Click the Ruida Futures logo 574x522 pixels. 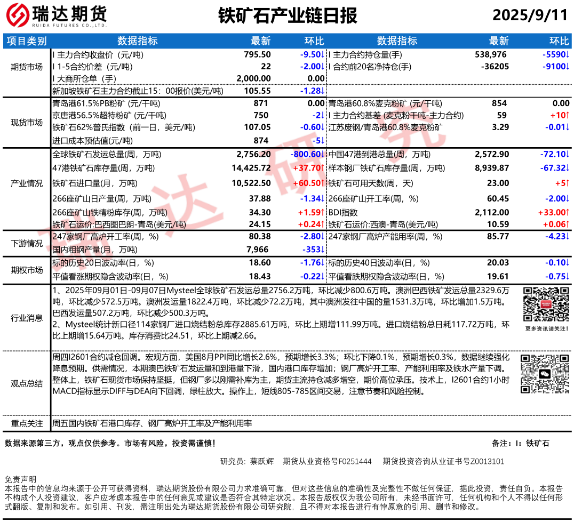coord(57,15)
